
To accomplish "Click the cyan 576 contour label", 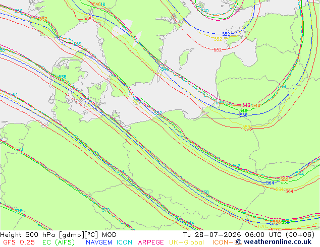I will (x=18, y=211).
